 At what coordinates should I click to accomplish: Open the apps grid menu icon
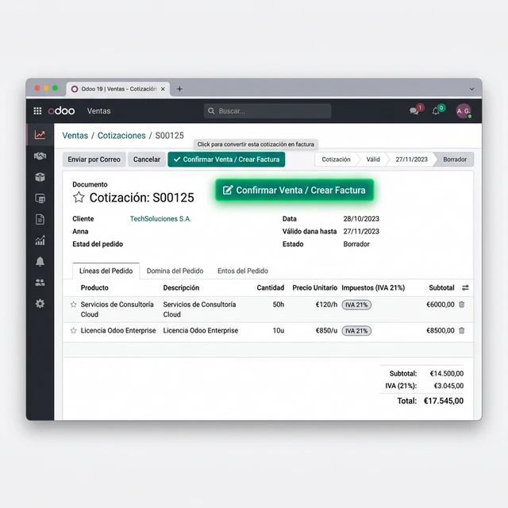click(37, 111)
